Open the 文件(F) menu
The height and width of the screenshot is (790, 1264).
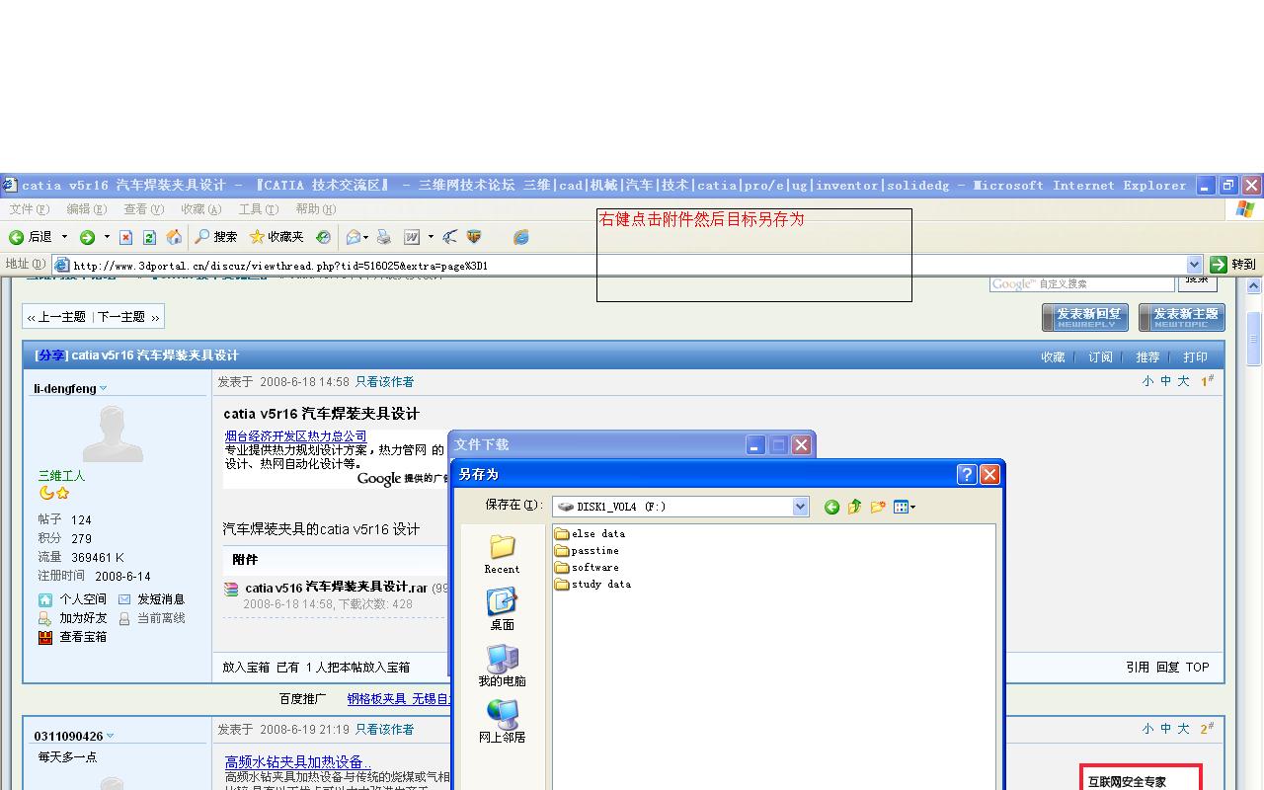(29, 209)
